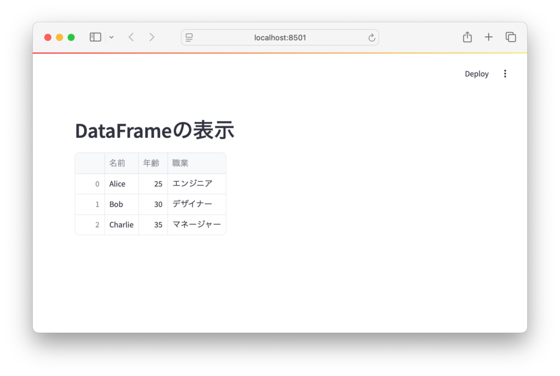Click the age cell showing 30
The width and height of the screenshot is (560, 376).
[153, 204]
